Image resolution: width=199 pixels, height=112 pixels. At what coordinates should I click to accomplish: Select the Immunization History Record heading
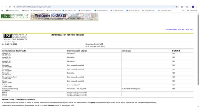[x=68, y=35]
